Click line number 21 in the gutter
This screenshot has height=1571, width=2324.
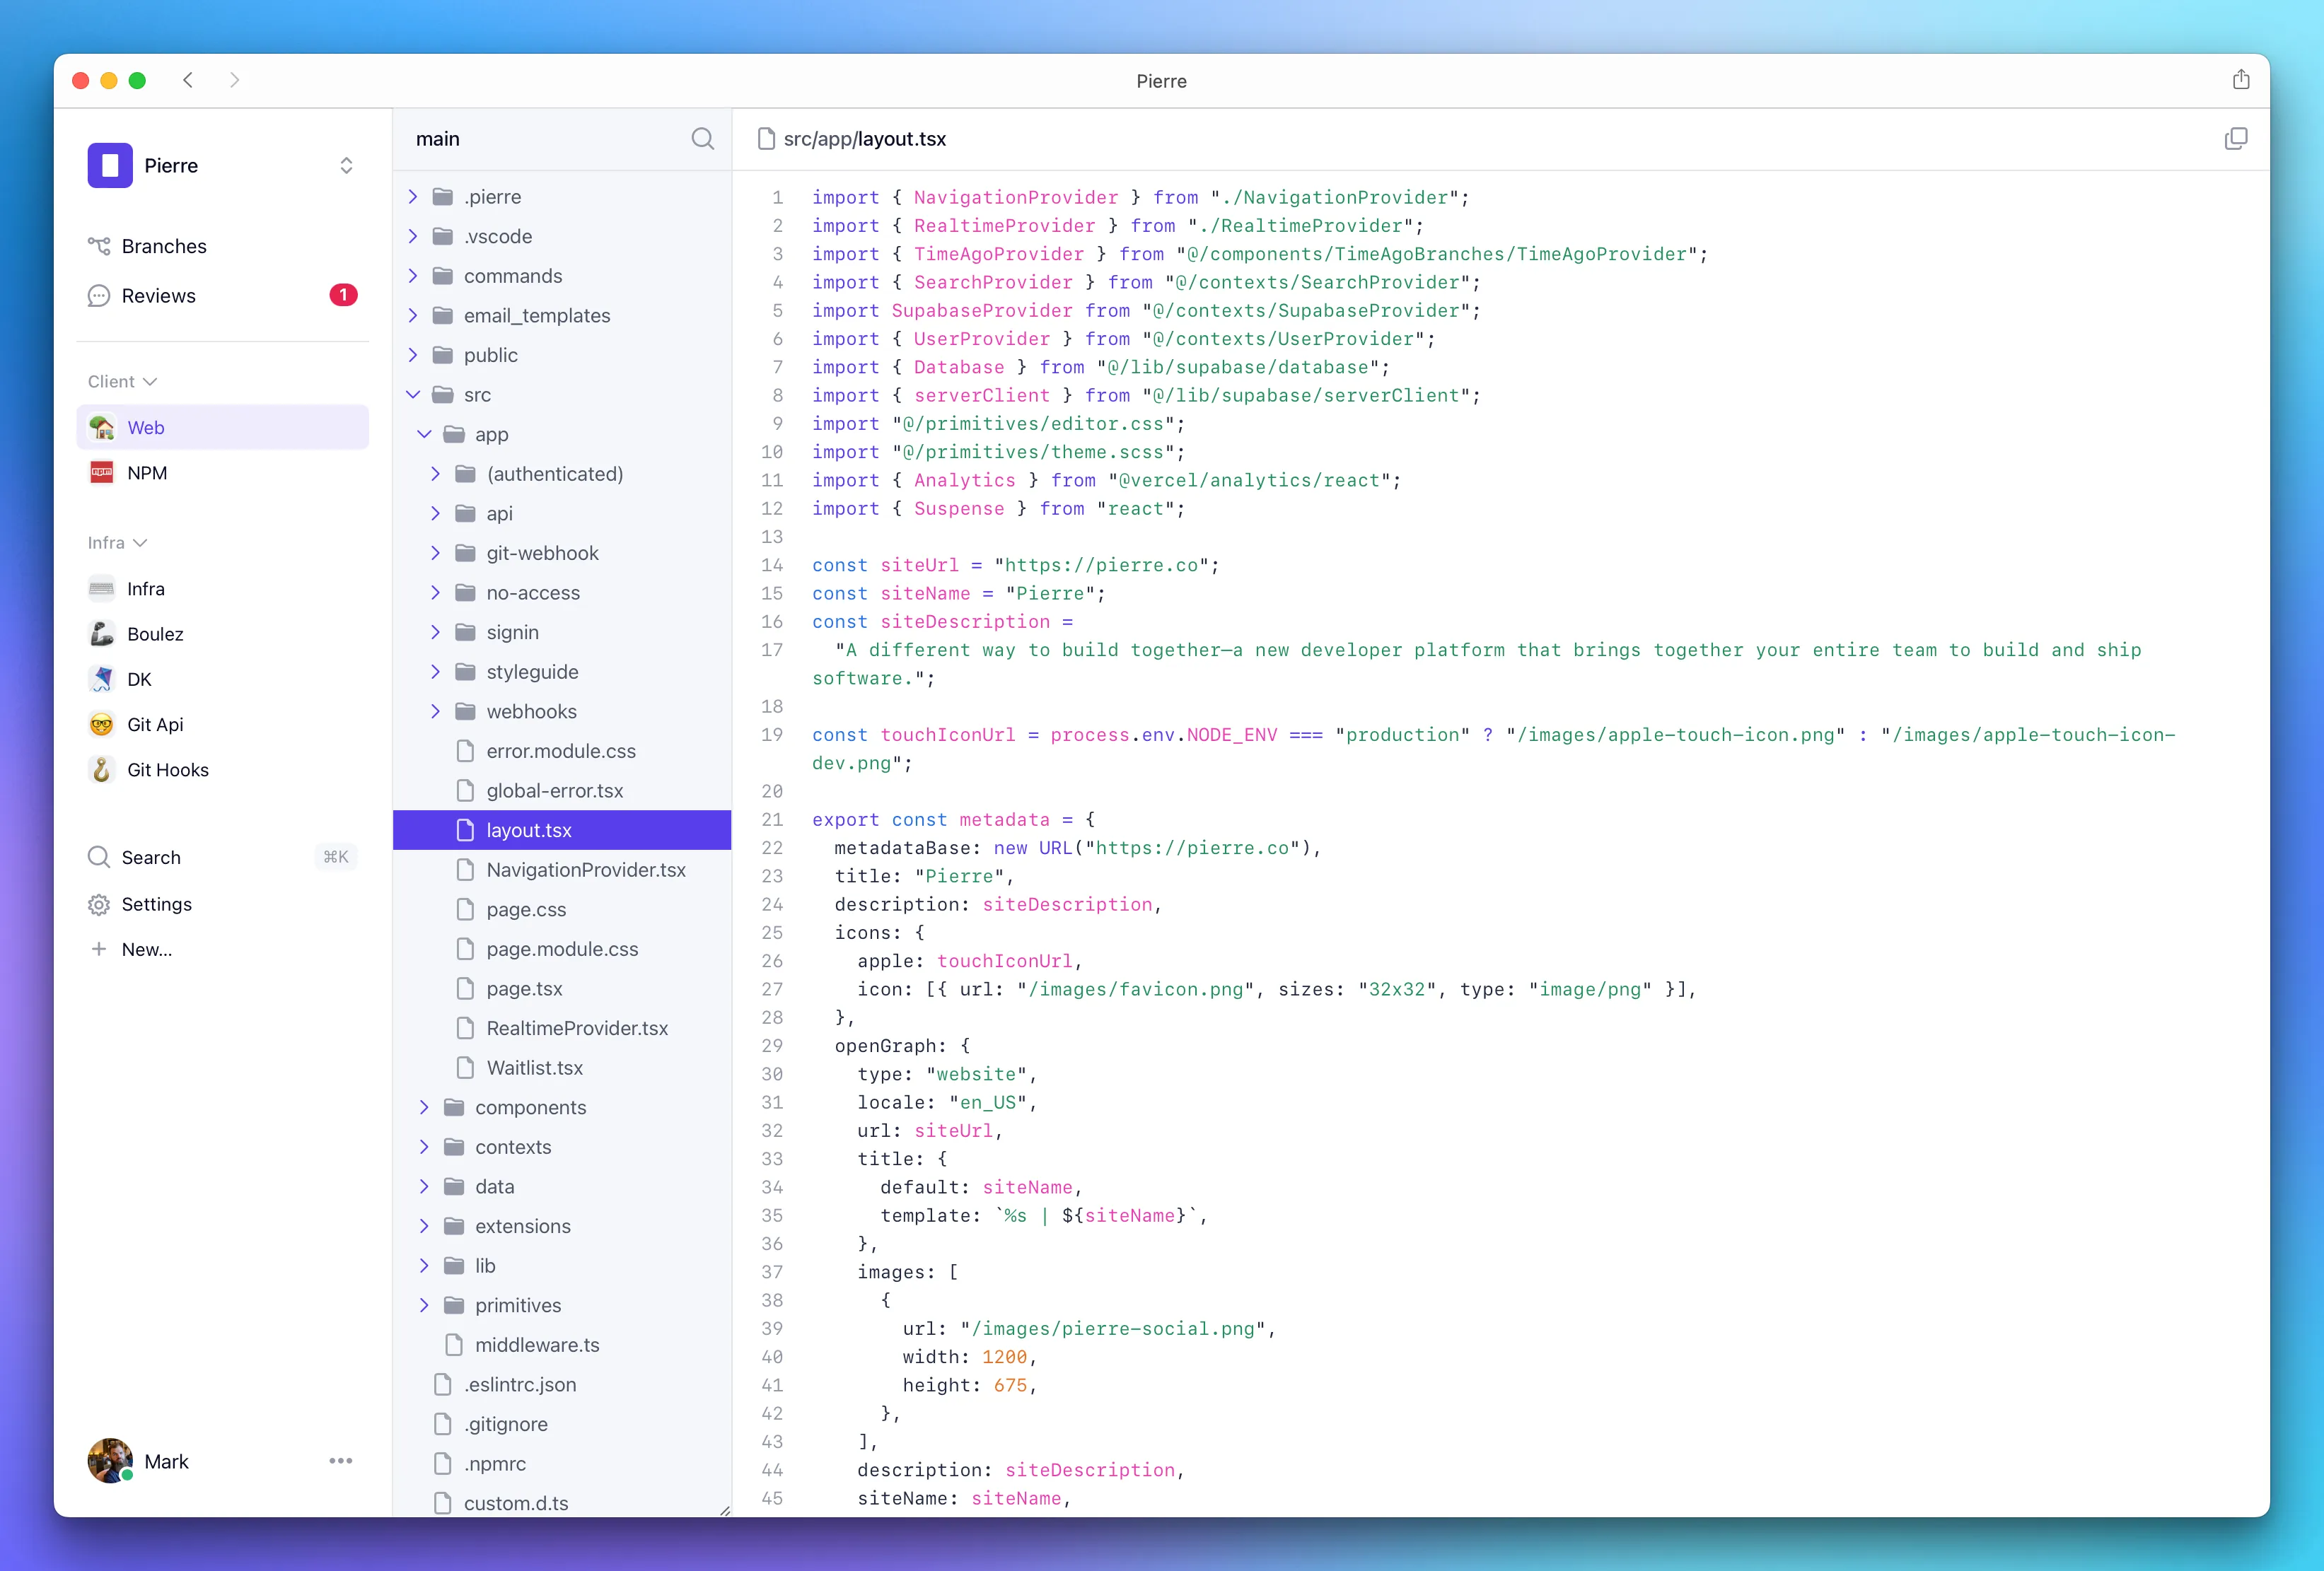pos(772,819)
